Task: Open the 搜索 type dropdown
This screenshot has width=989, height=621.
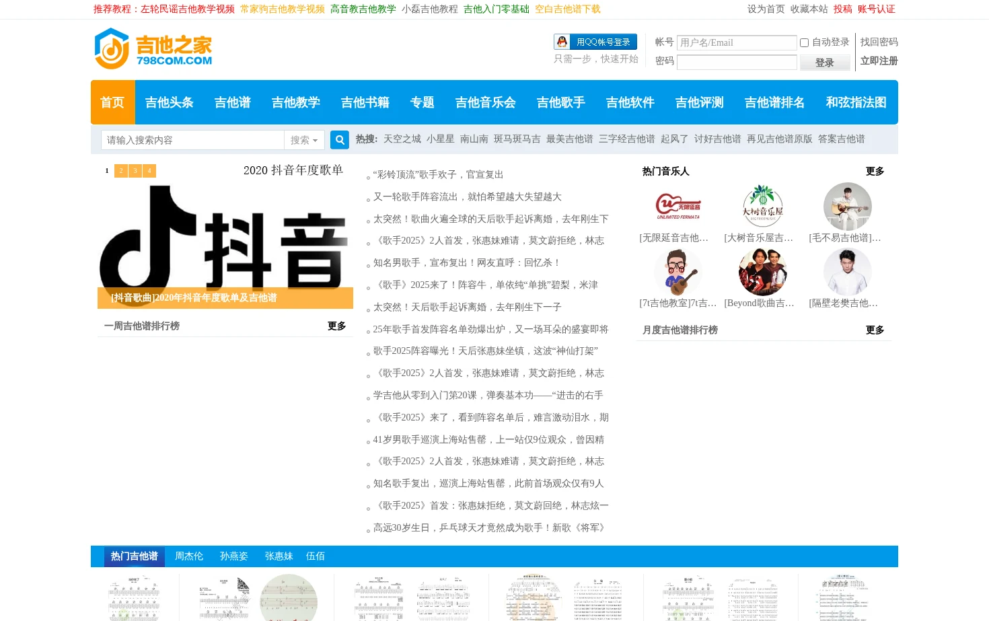Action: 304,140
